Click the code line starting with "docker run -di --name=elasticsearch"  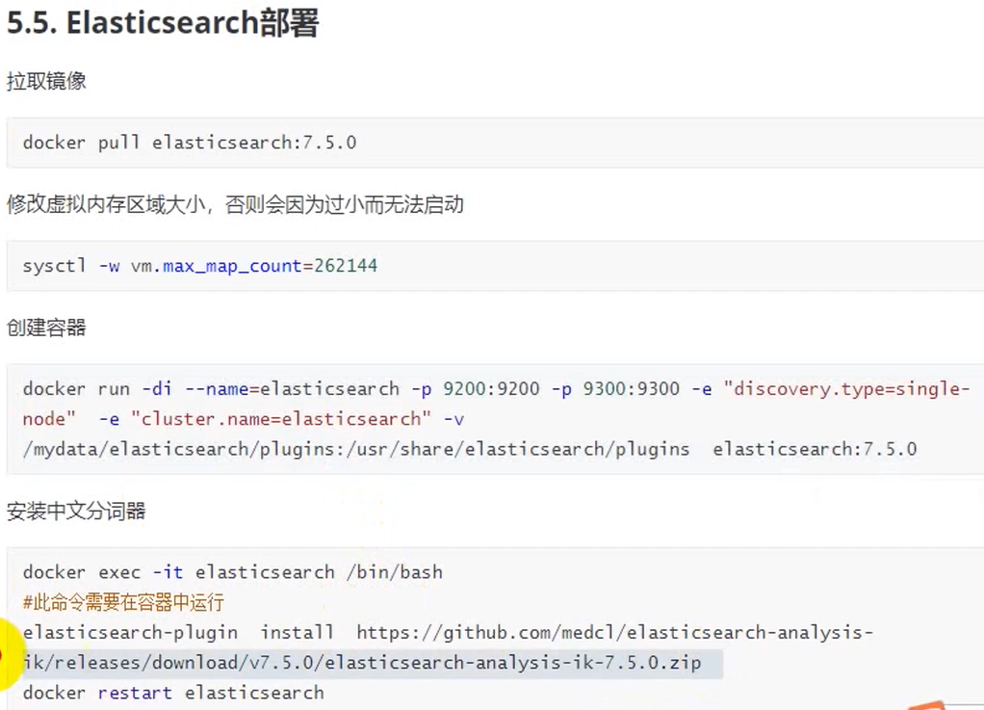pyautogui.click(x=496, y=389)
